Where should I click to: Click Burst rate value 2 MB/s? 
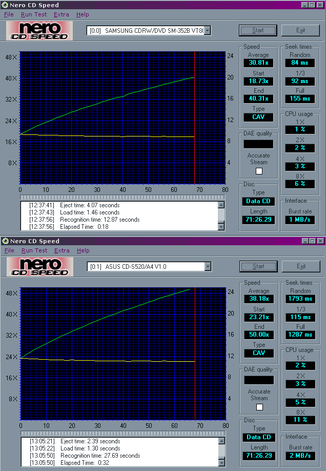pos(300,456)
